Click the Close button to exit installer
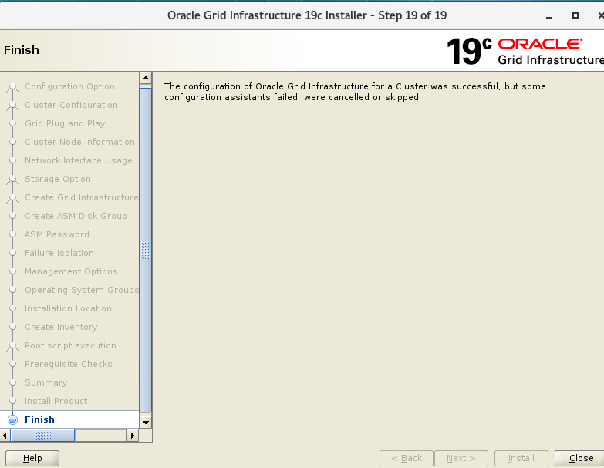The width and height of the screenshot is (604, 468). [579, 458]
